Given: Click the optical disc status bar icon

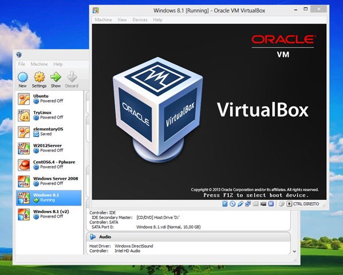Looking at the screenshot, I should [232, 204].
